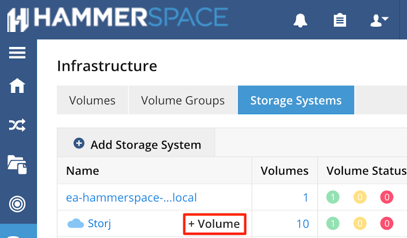Click Add Storage System button
Screen dimensions: 407x238
[137, 144]
